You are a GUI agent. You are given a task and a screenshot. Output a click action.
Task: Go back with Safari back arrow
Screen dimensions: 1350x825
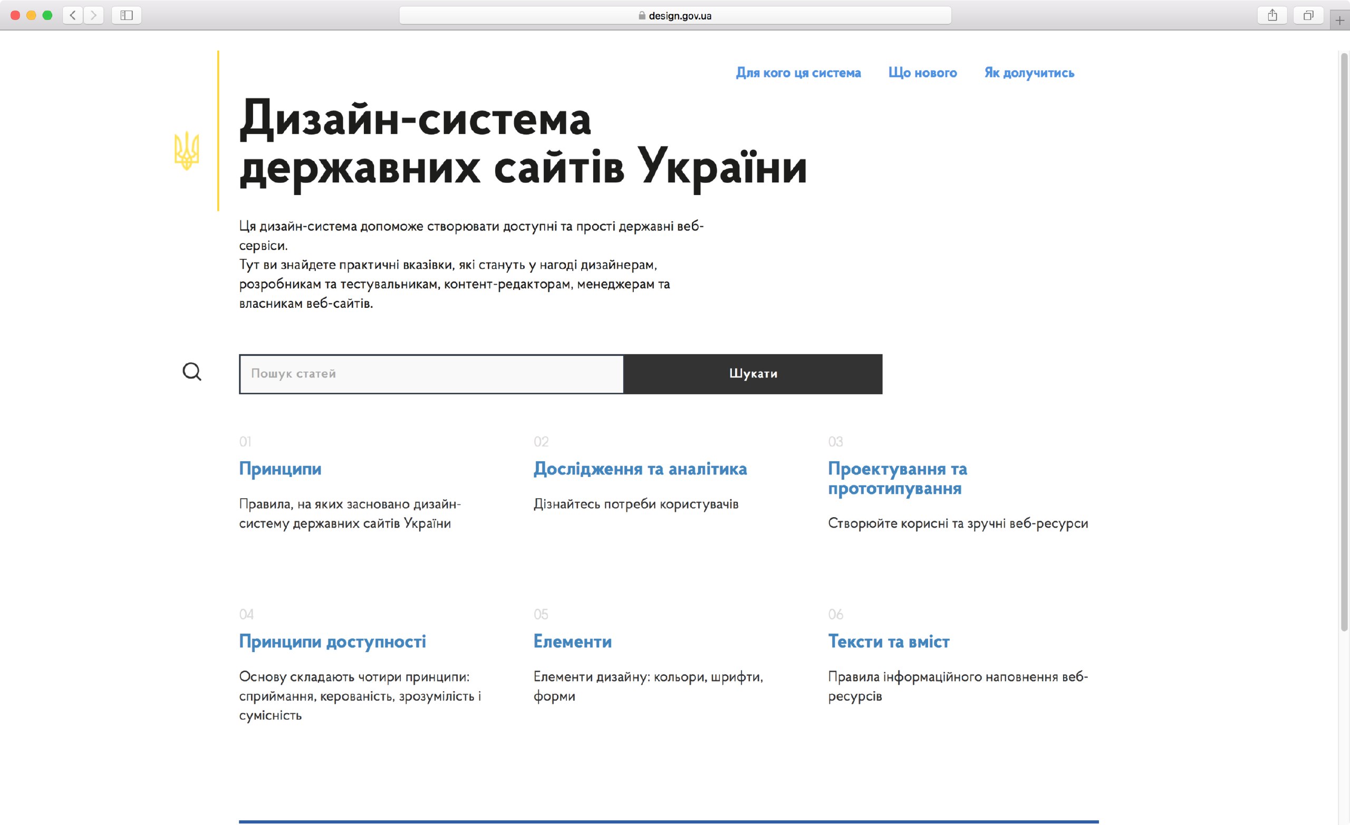click(x=73, y=15)
